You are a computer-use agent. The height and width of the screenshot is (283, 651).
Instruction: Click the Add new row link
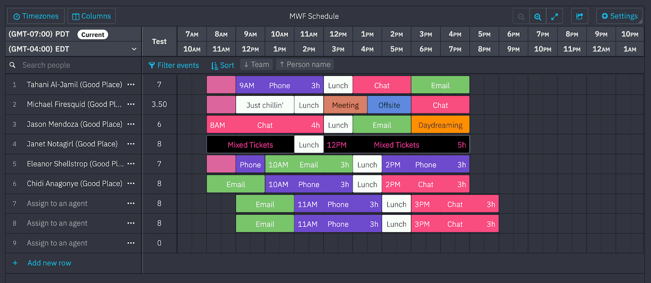point(49,263)
